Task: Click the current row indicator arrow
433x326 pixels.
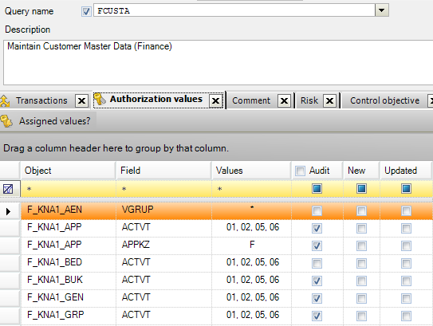Action: (x=8, y=211)
